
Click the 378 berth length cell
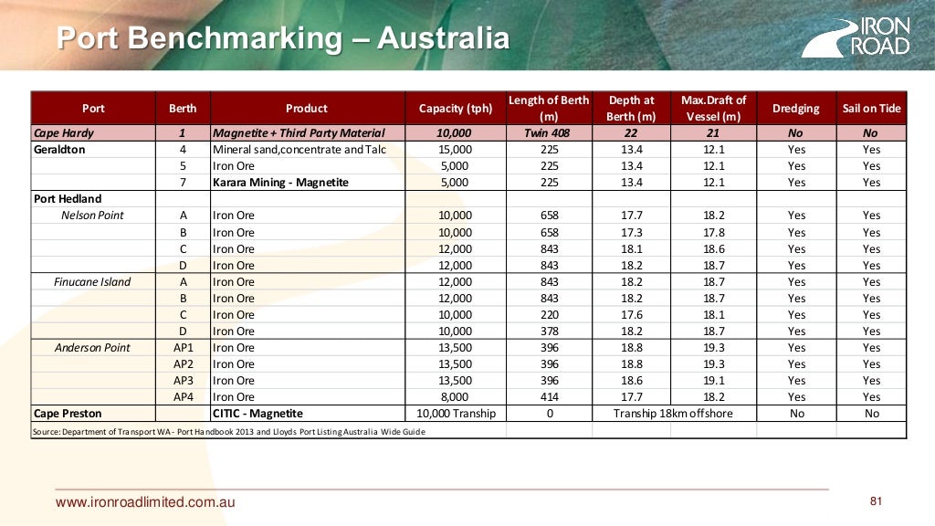pos(549,331)
